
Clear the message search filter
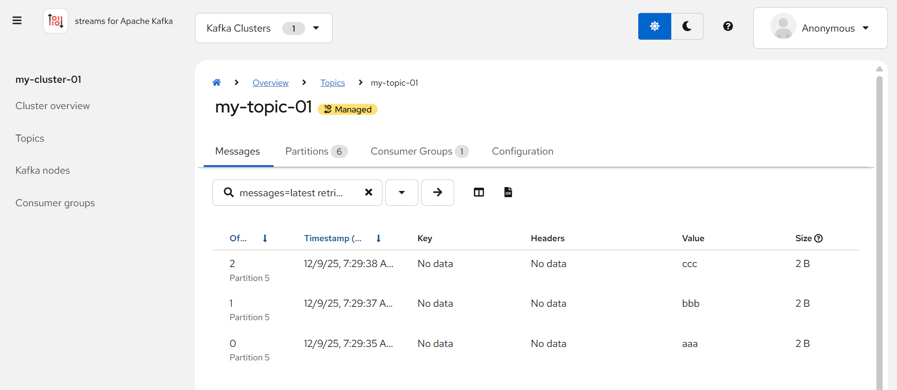click(368, 192)
